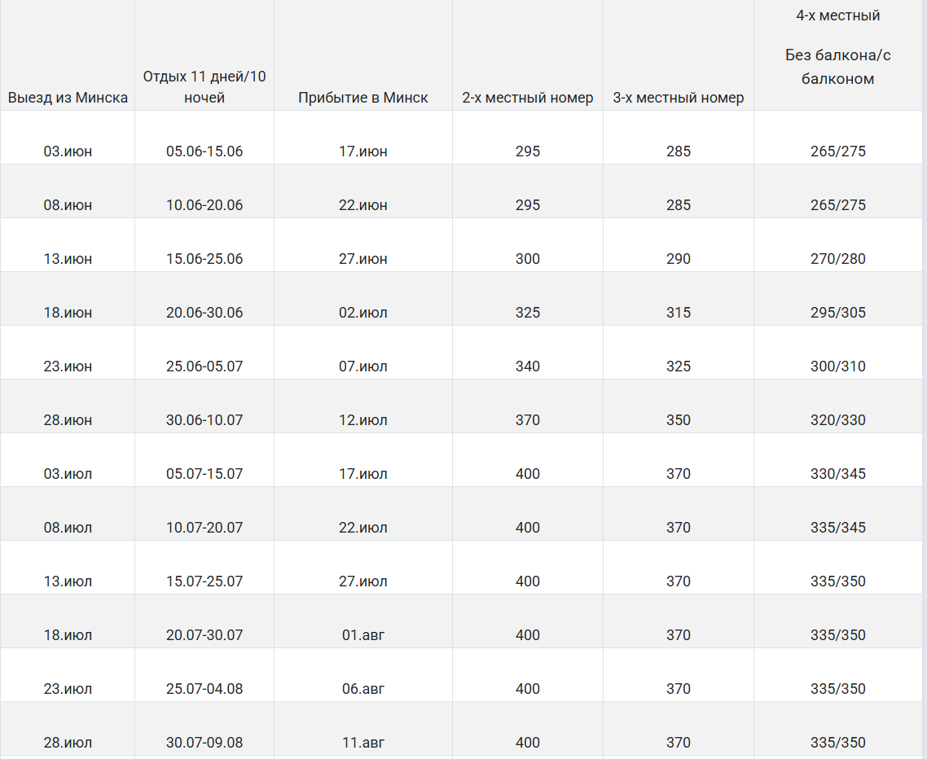Click the arrival date "27.июн"
Image resolution: width=927 pixels, height=759 pixels.
click(363, 259)
